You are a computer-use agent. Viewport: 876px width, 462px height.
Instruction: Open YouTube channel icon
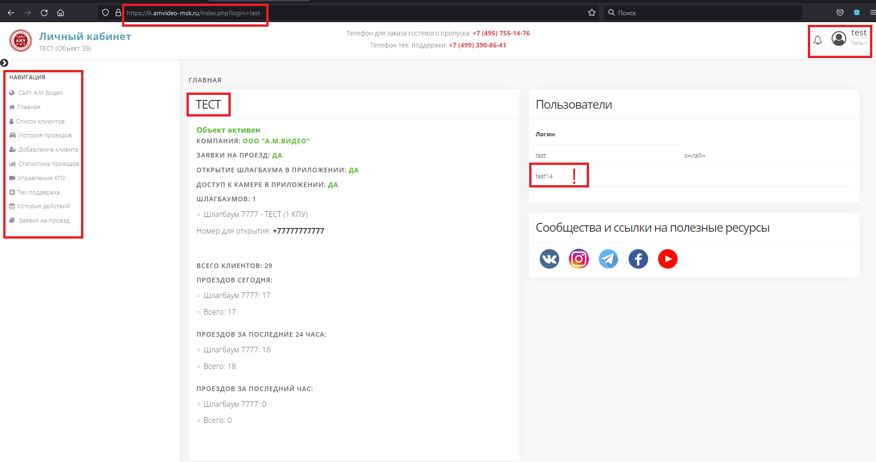click(668, 259)
